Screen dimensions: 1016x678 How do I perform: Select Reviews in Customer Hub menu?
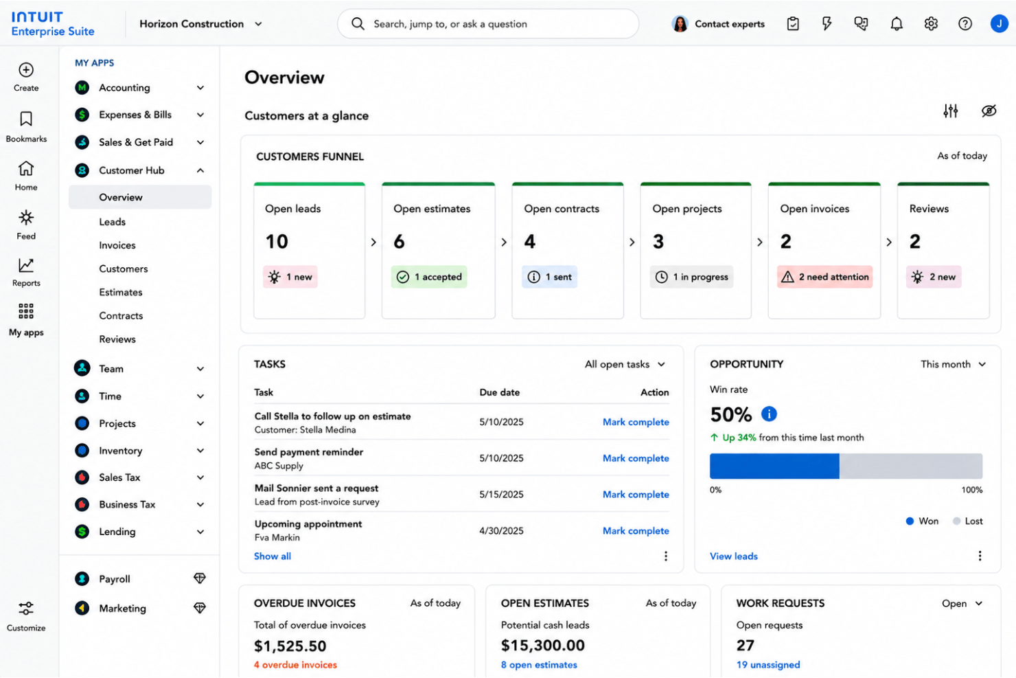point(117,339)
